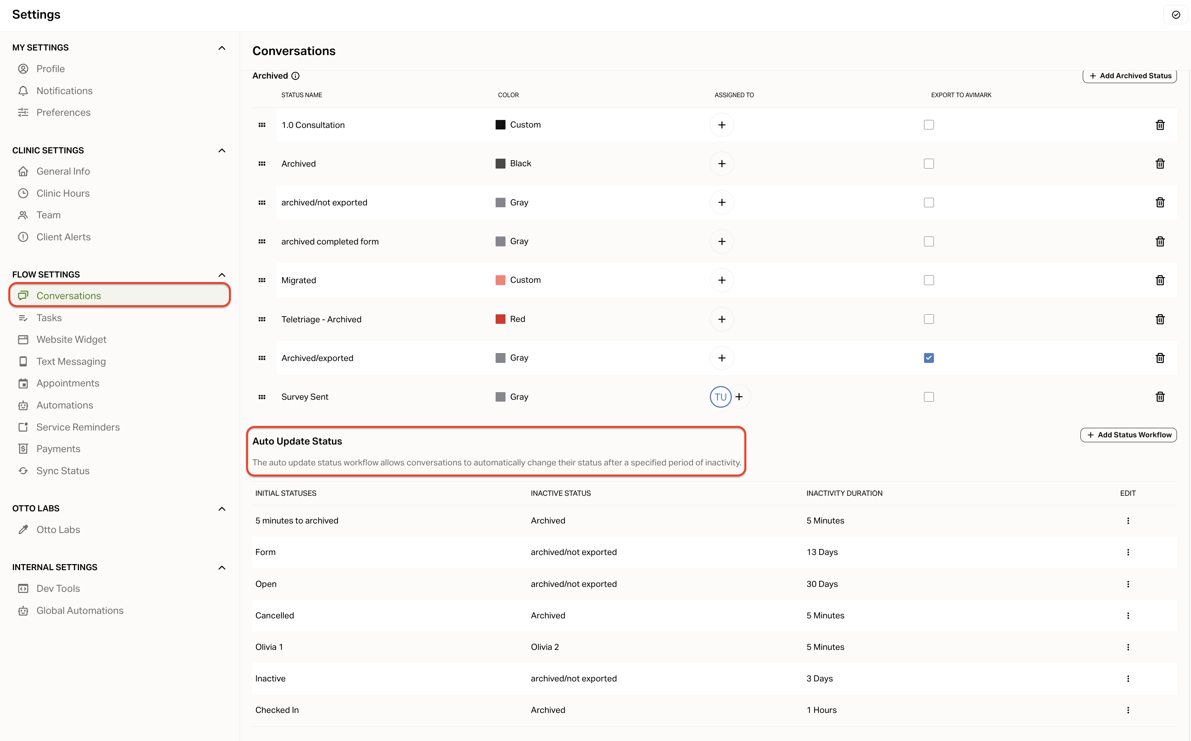Uncheck Avimark export for Archived/exported

pyautogui.click(x=929, y=358)
